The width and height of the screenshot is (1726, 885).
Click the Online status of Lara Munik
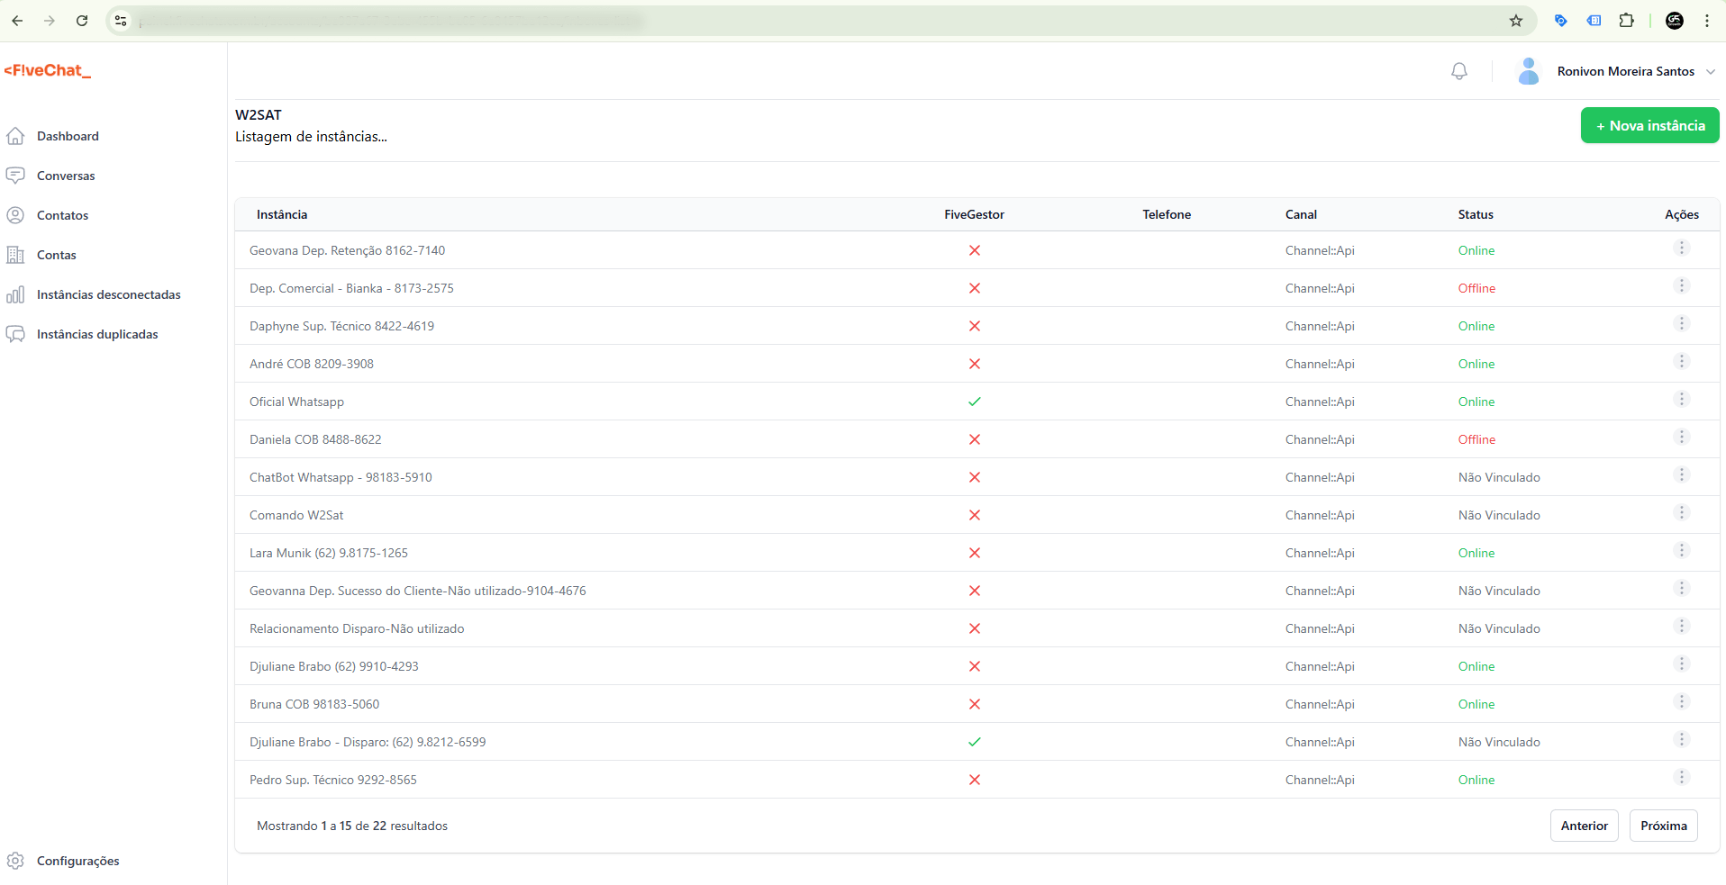pos(1476,553)
